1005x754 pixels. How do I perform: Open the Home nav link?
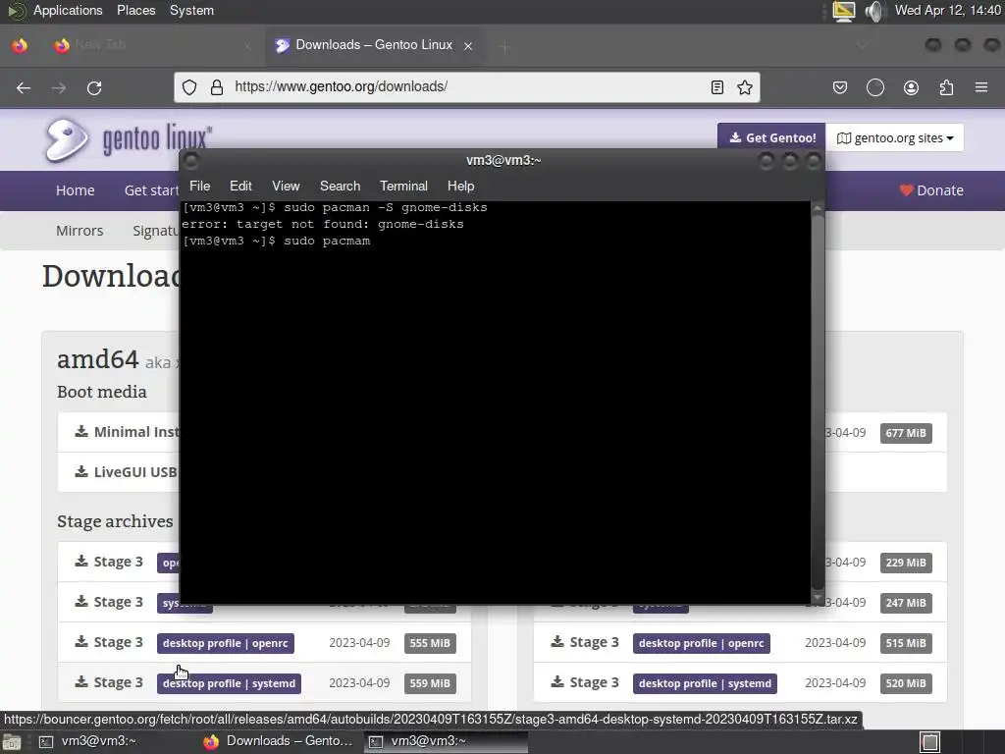75,190
